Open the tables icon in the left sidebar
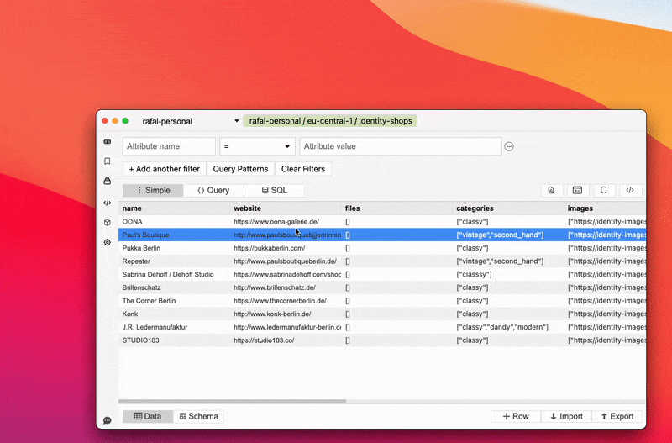 pos(108,141)
